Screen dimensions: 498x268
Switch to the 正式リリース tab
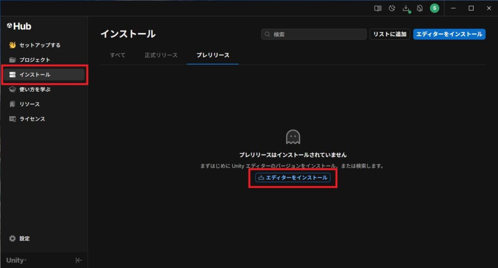[161, 55]
